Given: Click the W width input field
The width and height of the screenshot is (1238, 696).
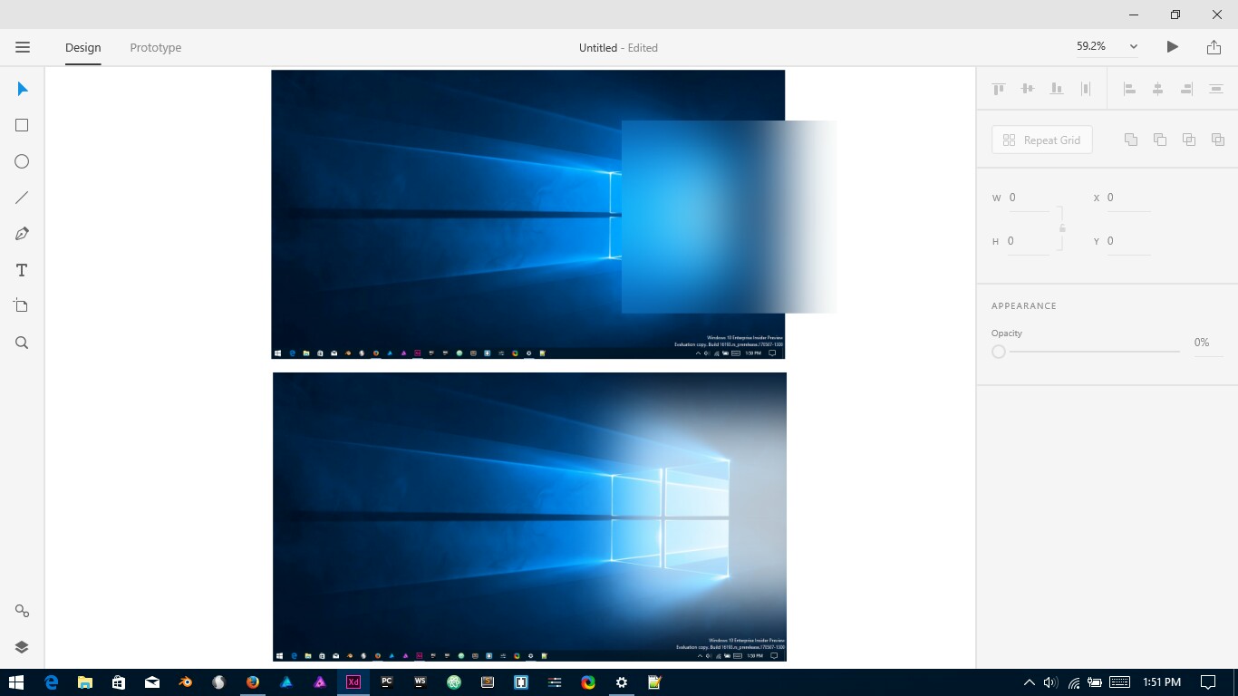Looking at the screenshot, I should pos(1029,198).
